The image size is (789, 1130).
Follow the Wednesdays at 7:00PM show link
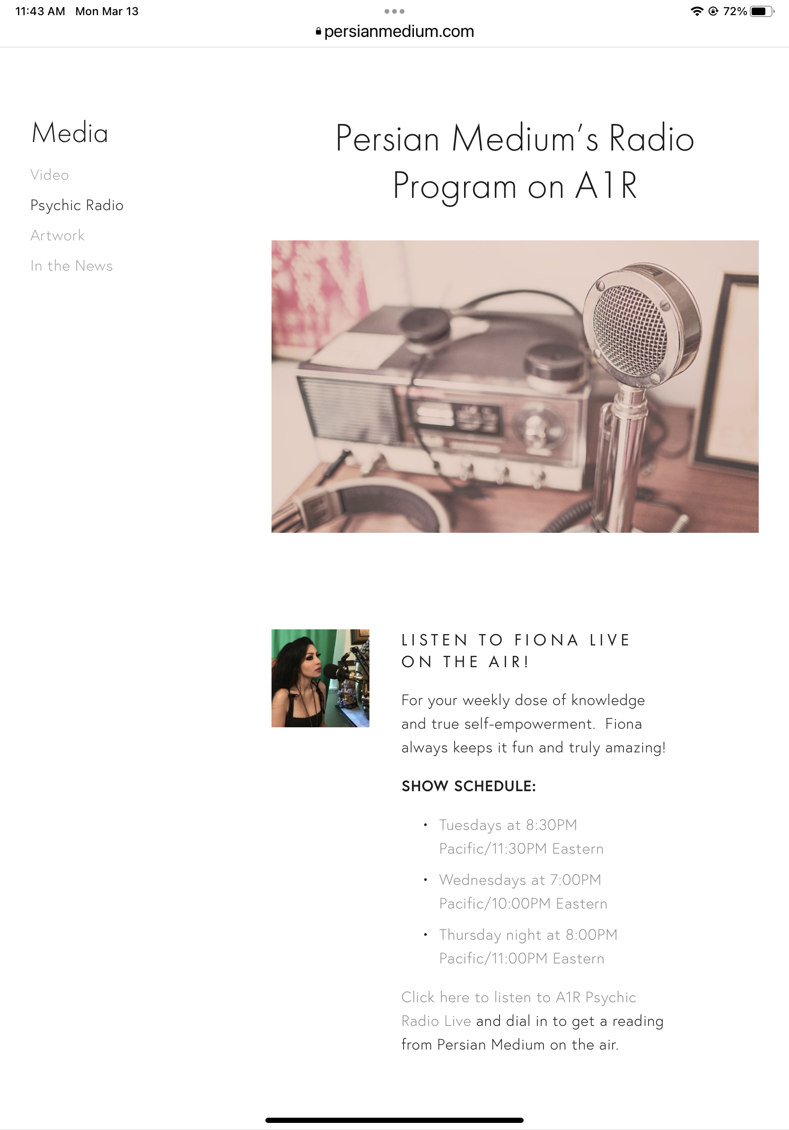pos(523,892)
